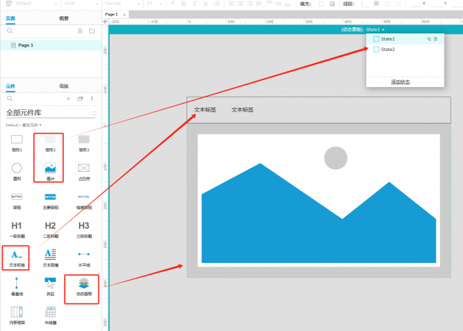Switch to the 母版 masters tab
This screenshot has width=463, height=331.
(x=63, y=86)
